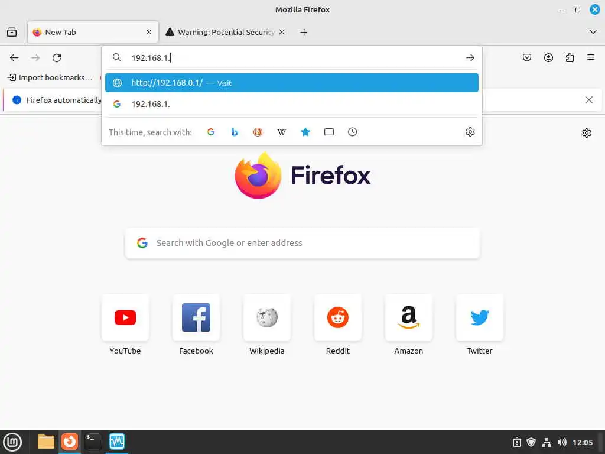This screenshot has height=454, width=605.
Task: Open new tab page personalize gear
Action: click(x=587, y=133)
